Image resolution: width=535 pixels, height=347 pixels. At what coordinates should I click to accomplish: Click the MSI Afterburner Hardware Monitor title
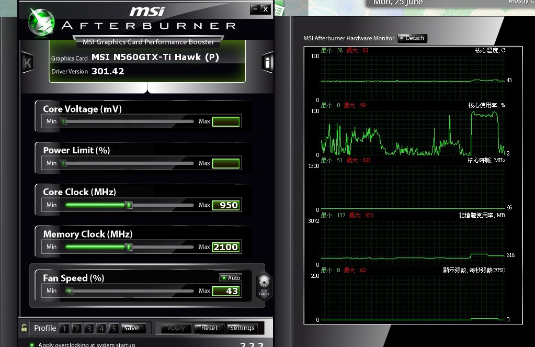tap(349, 38)
